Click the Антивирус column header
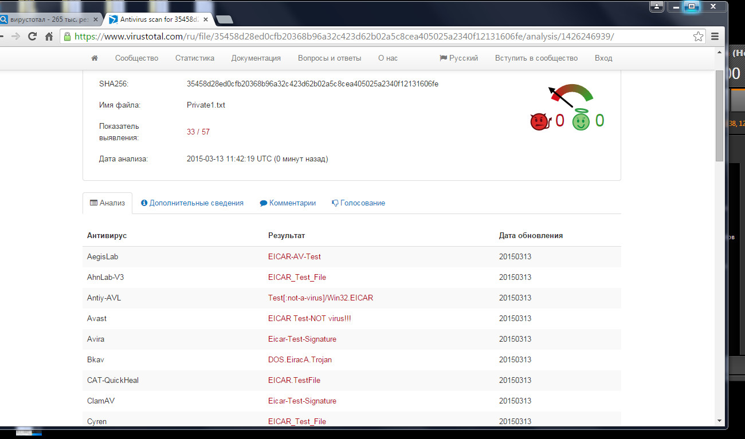 (107, 235)
